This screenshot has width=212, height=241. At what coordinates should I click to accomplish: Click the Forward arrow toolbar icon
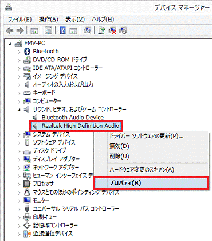[20, 30]
